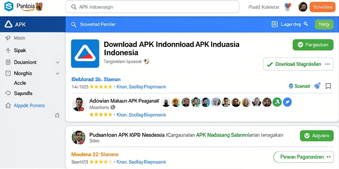Click the blue compass avatar icon
The height and width of the screenshot is (169, 339).
click(x=287, y=102)
